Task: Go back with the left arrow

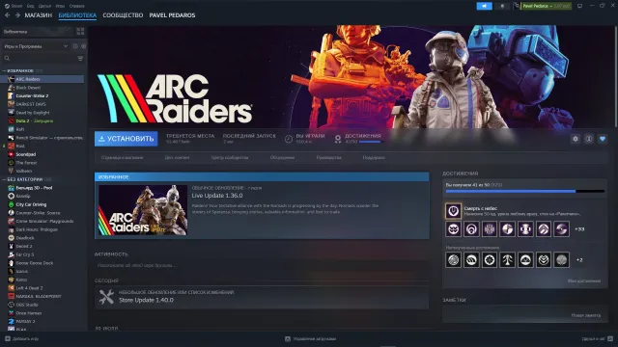Action: click(x=7, y=15)
